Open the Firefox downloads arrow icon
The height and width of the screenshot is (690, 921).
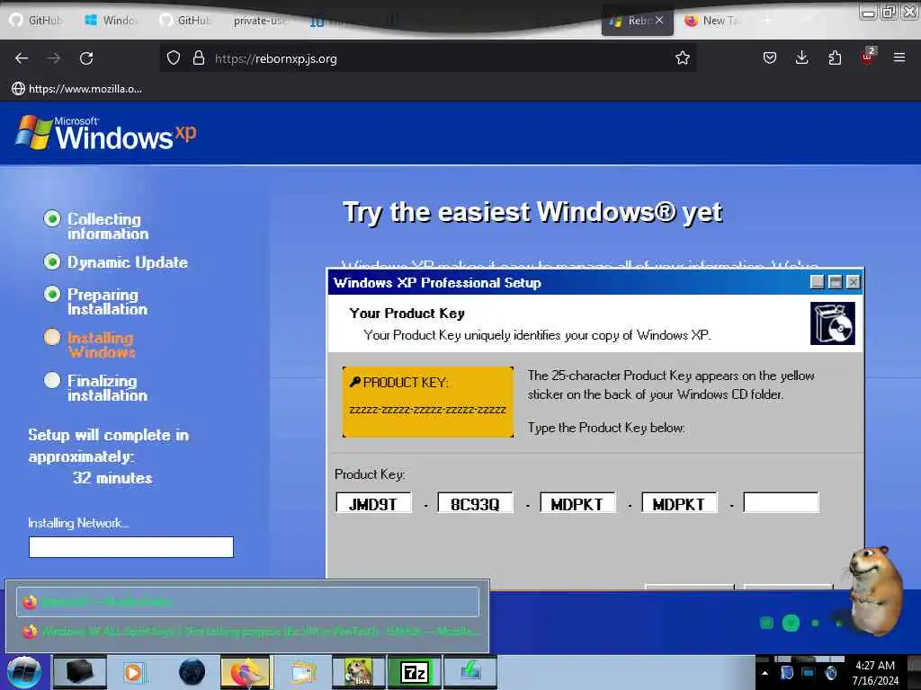click(x=801, y=57)
